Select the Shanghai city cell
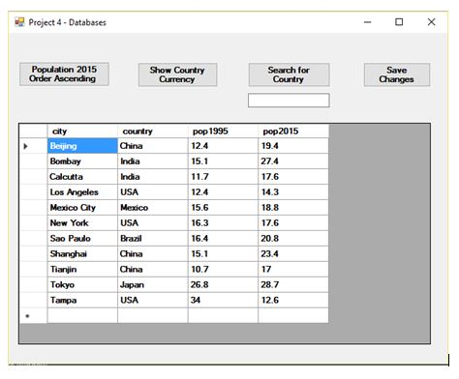 (82, 254)
